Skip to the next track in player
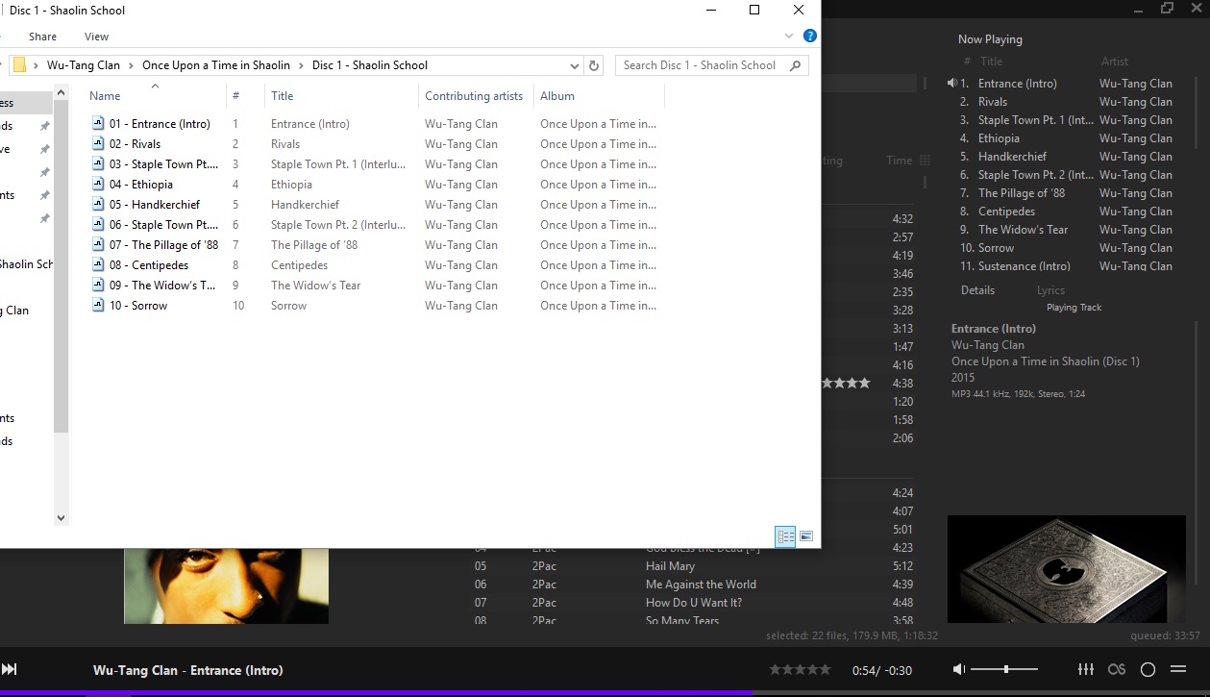 point(10,669)
